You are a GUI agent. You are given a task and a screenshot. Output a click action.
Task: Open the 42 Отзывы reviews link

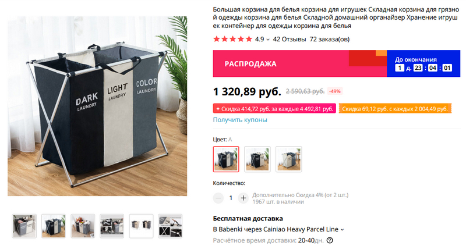pos(289,39)
